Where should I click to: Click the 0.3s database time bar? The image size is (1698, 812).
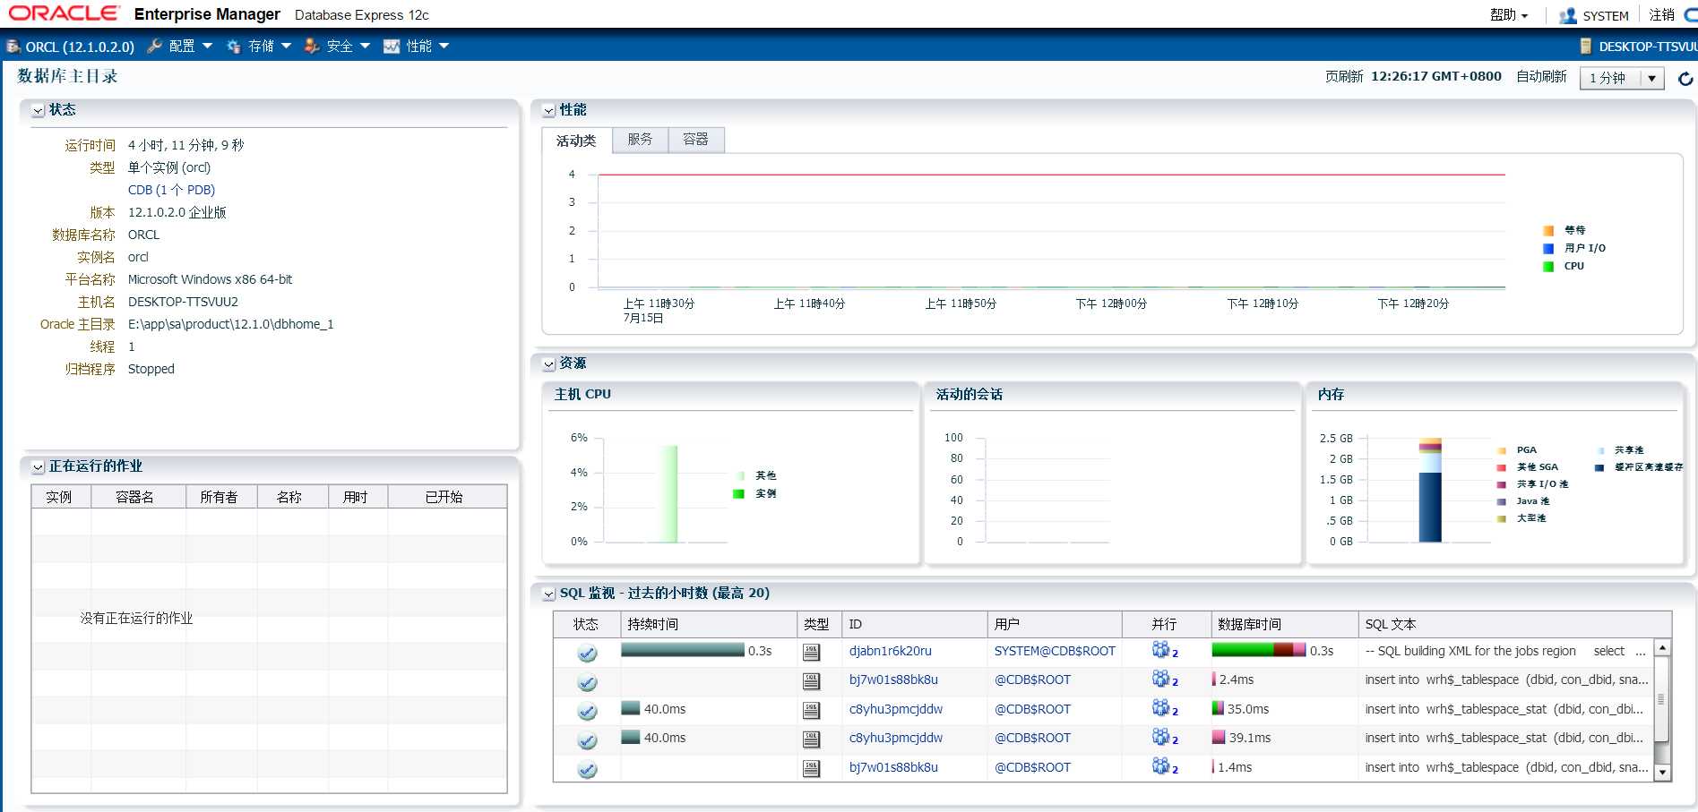click(1258, 651)
